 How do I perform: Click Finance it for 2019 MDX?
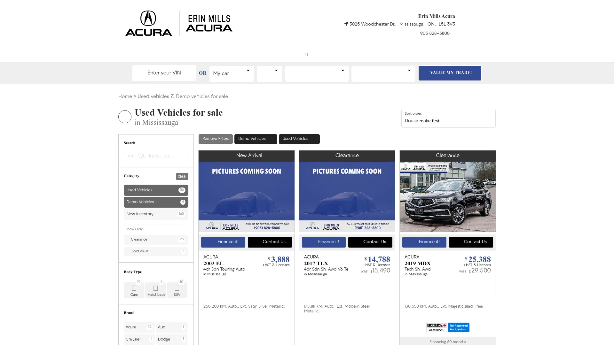424,242
